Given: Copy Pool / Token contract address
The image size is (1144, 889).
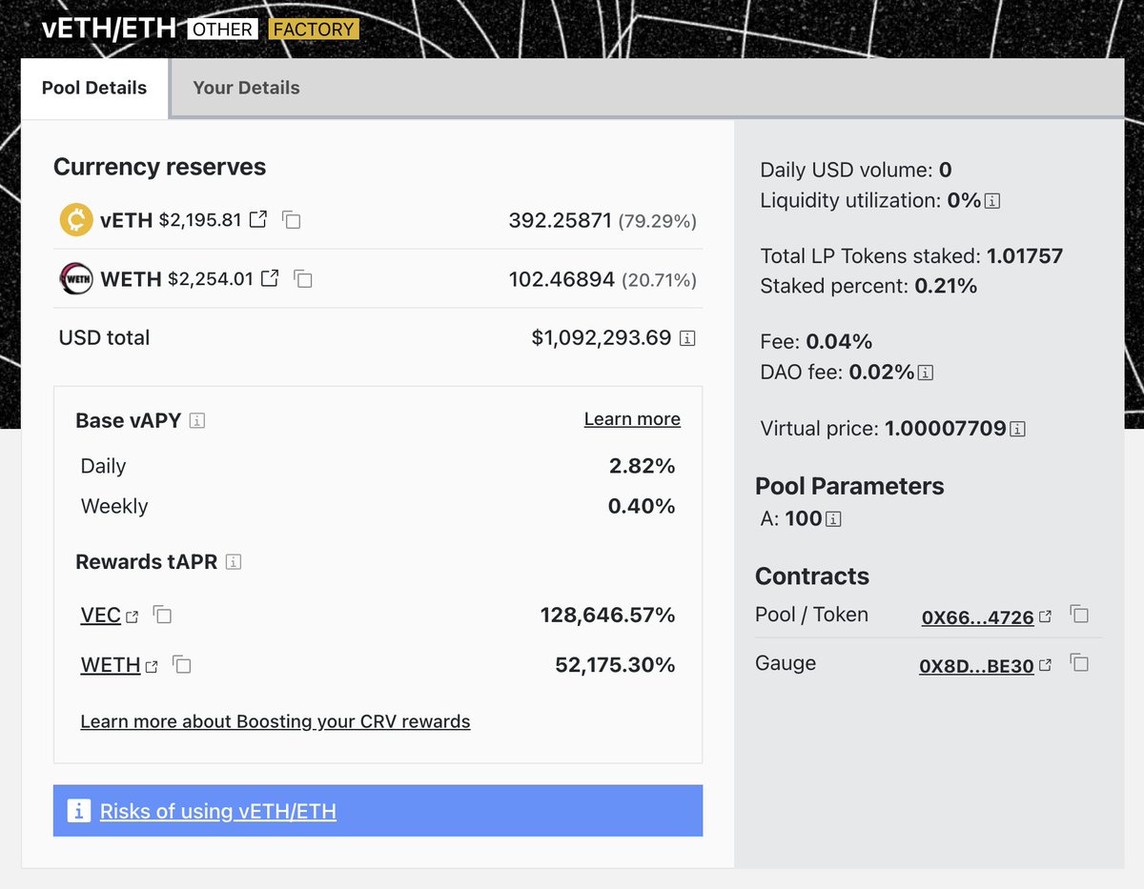Looking at the screenshot, I should pyautogui.click(x=1079, y=615).
